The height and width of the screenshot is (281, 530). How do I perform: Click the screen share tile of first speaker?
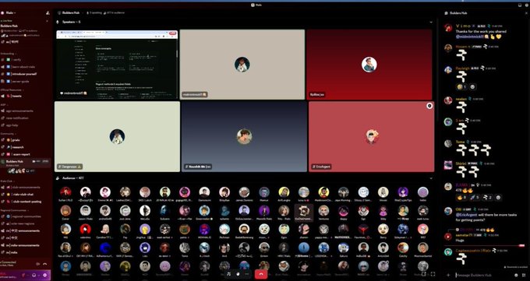tap(117, 65)
